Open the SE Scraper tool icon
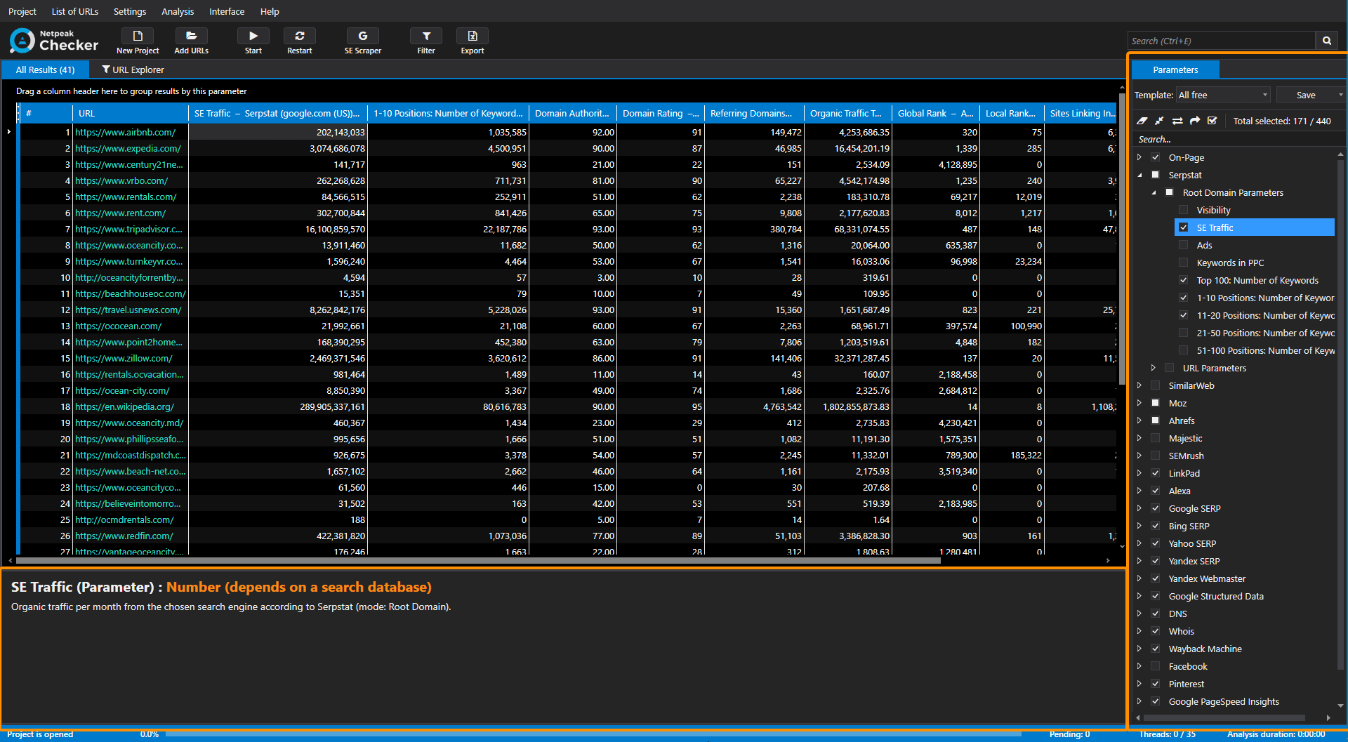The image size is (1348, 742). (363, 36)
